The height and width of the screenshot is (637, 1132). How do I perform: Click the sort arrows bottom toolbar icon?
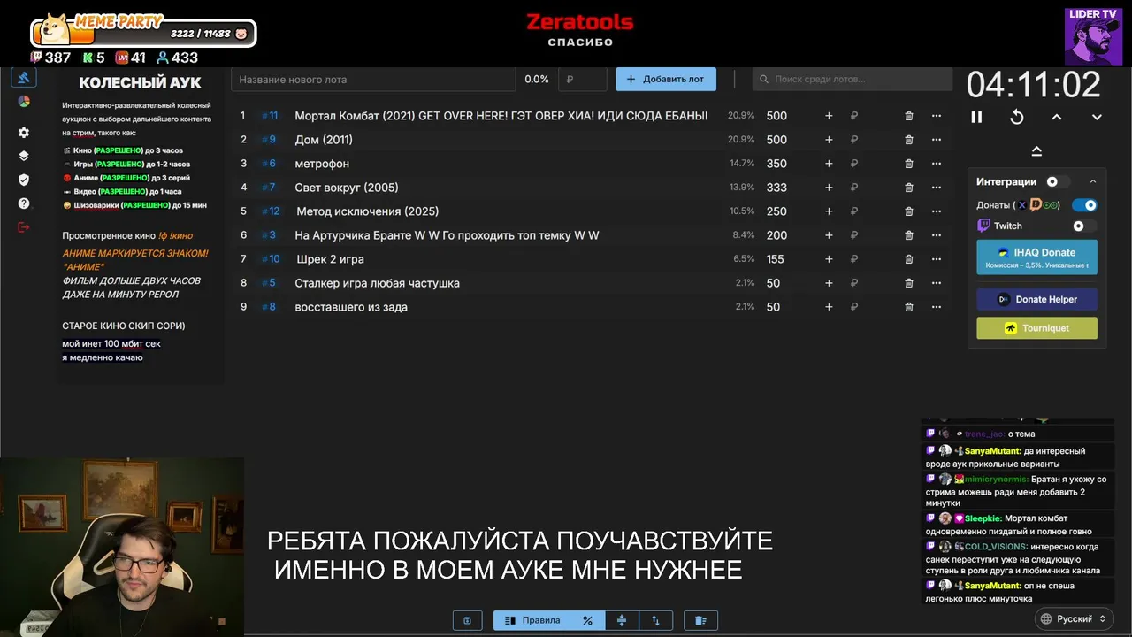click(x=655, y=620)
